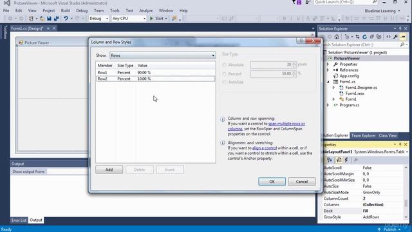Click the Save icon in the toolbar
The width and height of the screenshot is (412, 232).
[49, 19]
